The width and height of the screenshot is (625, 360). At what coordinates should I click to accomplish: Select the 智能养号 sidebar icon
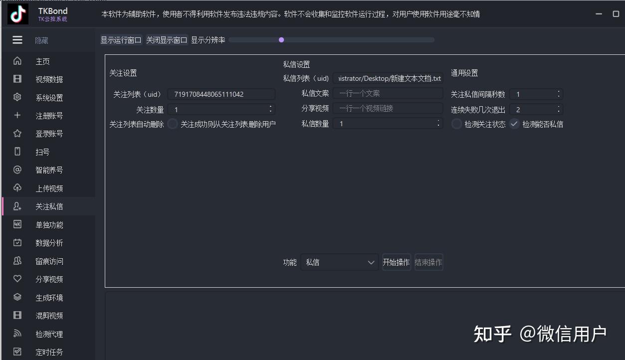(x=17, y=170)
